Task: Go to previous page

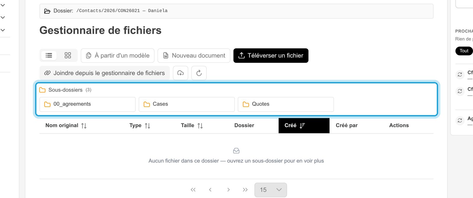Action: 210,190
